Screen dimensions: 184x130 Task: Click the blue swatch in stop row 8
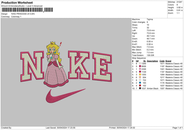click(x=140, y=83)
